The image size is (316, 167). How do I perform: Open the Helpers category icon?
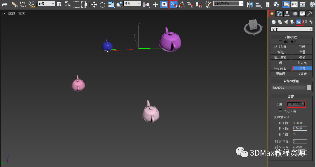coord(299,22)
